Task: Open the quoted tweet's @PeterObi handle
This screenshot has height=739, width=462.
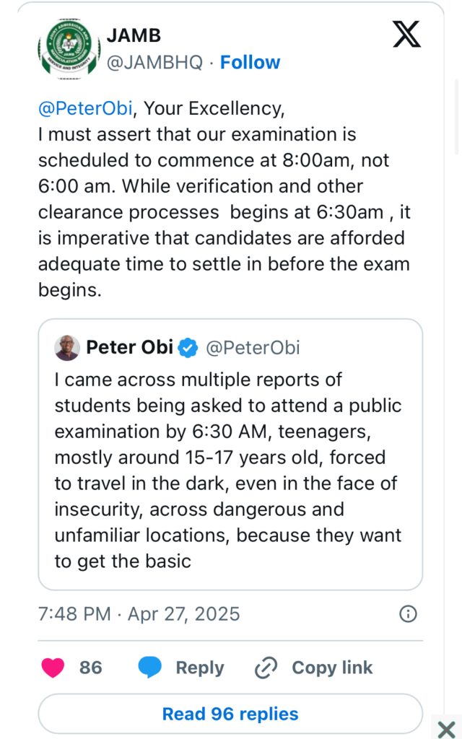Action: 253,348
